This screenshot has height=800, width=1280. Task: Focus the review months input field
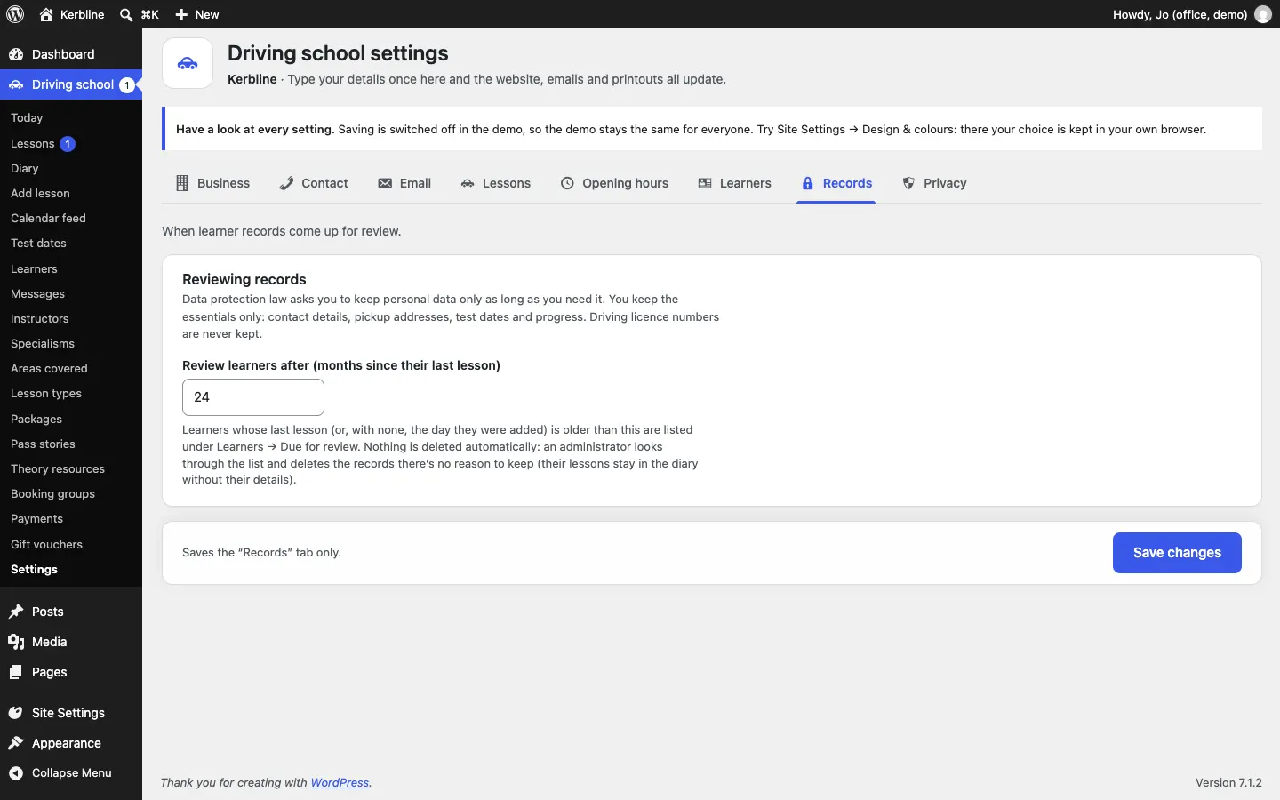(x=253, y=397)
